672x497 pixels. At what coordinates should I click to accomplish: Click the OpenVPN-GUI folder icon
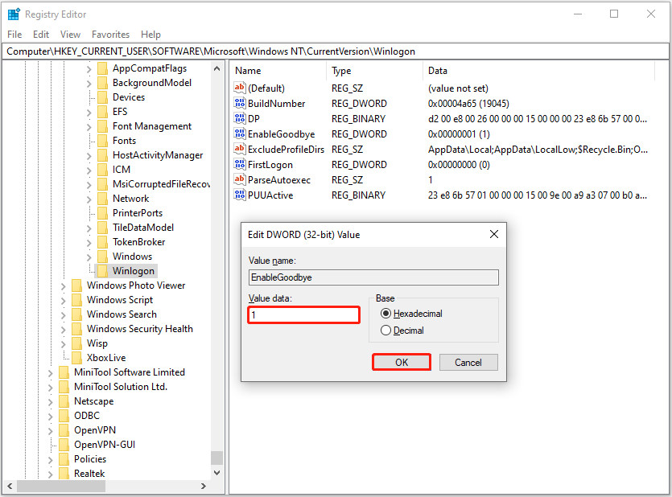64,445
